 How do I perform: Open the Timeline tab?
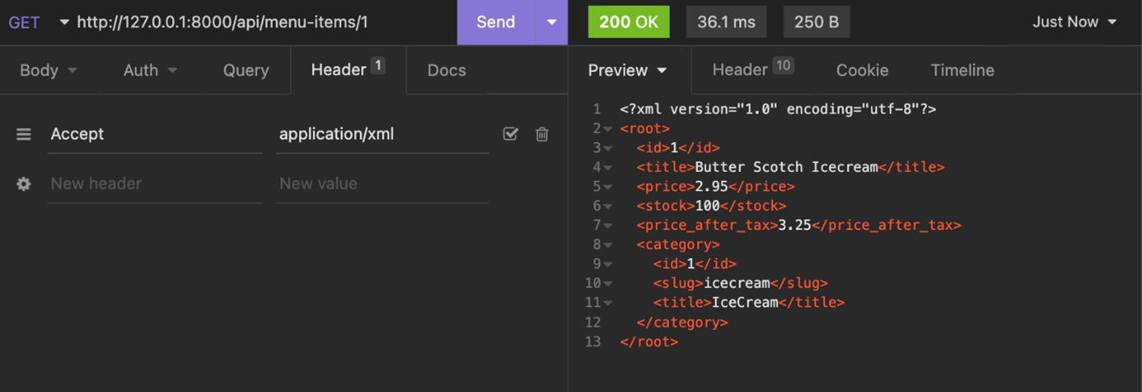[962, 70]
